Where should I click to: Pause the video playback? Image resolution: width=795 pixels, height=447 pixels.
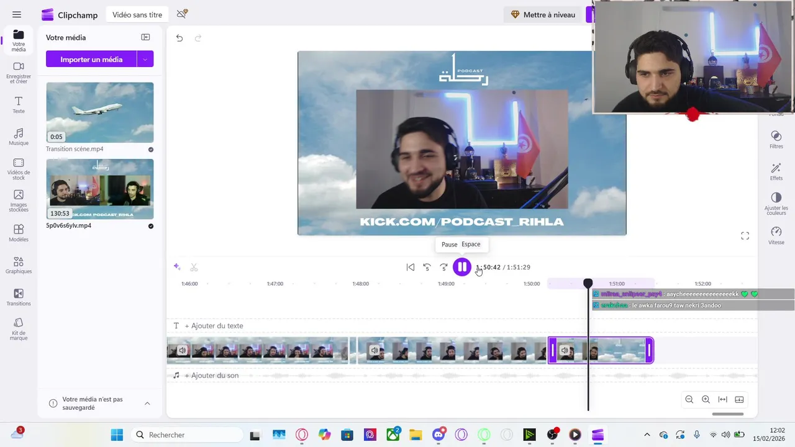(x=461, y=267)
